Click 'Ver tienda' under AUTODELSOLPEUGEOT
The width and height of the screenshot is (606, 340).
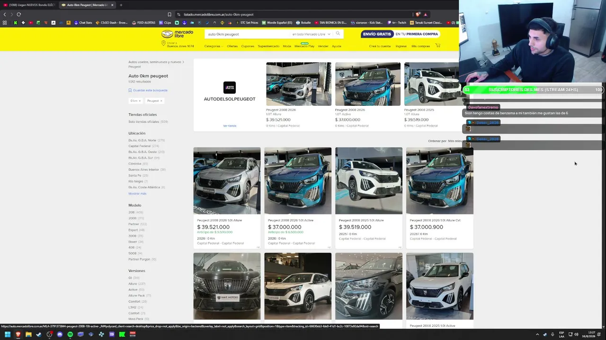click(x=230, y=126)
